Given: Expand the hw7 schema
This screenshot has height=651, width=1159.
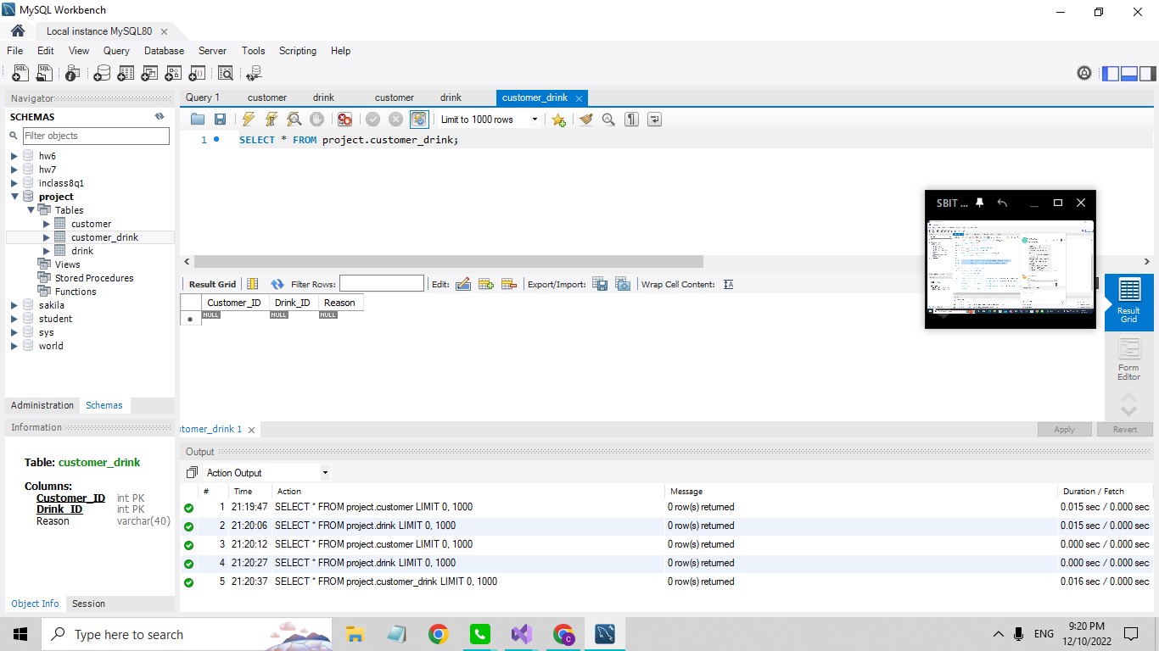Looking at the screenshot, I should [14, 170].
